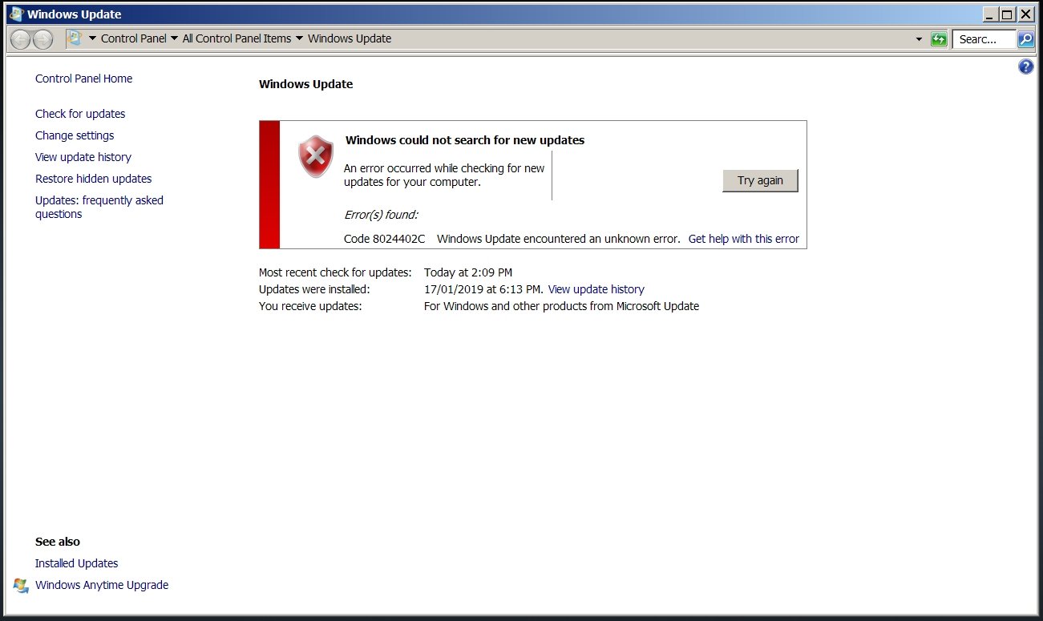Click the Try again button

[760, 180]
